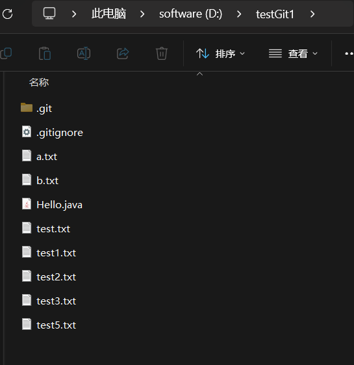Select the .gitignore file name
Viewport: 354px width, 365px height.
60,133
